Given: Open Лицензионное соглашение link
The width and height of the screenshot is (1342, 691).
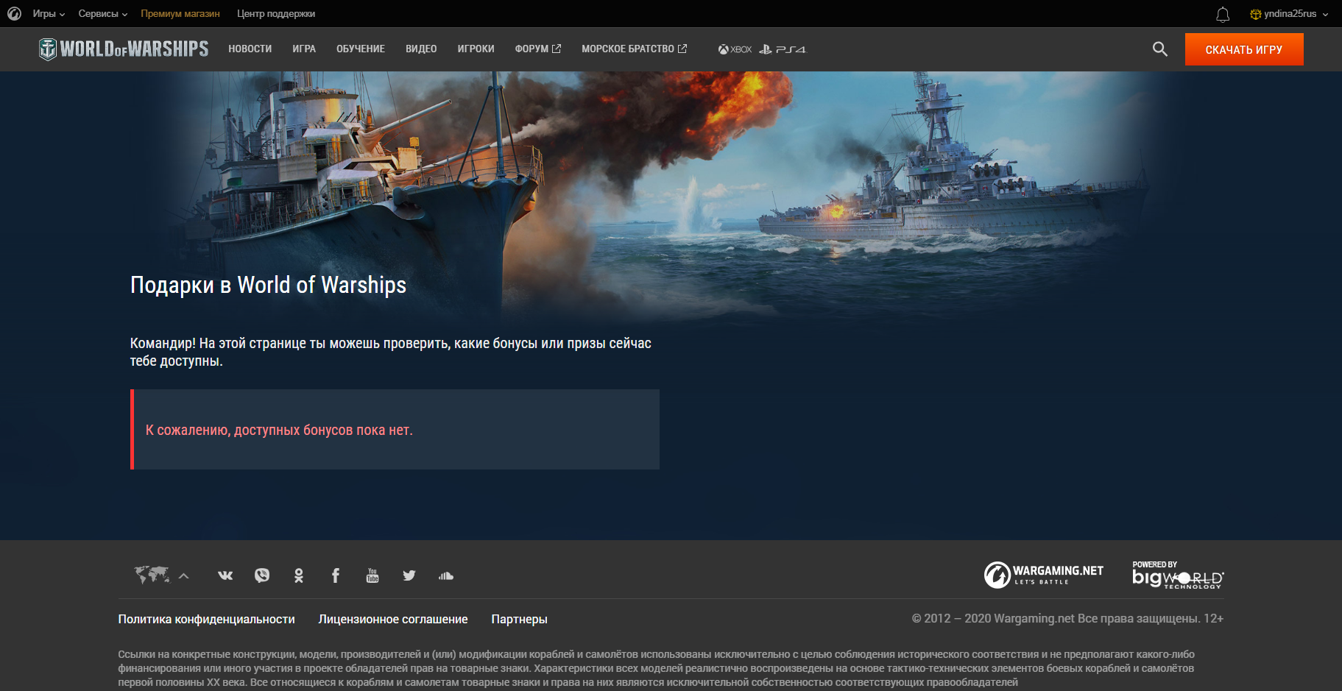Looking at the screenshot, I should pyautogui.click(x=393, y=620).
